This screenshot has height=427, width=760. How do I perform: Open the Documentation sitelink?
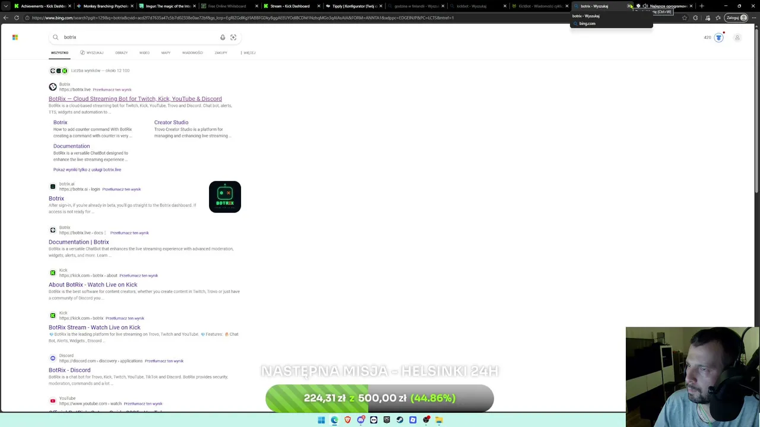71,146
